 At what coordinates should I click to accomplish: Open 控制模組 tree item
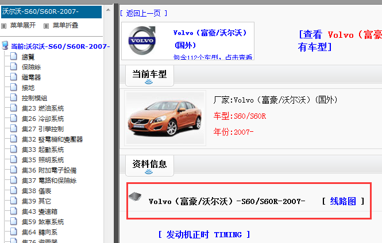point(34,98)
